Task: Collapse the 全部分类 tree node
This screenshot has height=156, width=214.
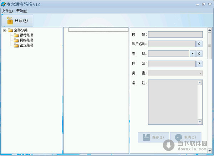Action: click(x=4, y=30)
